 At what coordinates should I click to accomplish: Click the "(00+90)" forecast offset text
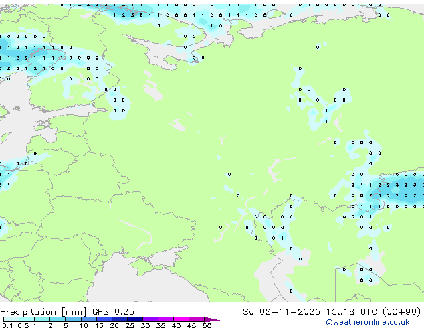click(402, 312)
